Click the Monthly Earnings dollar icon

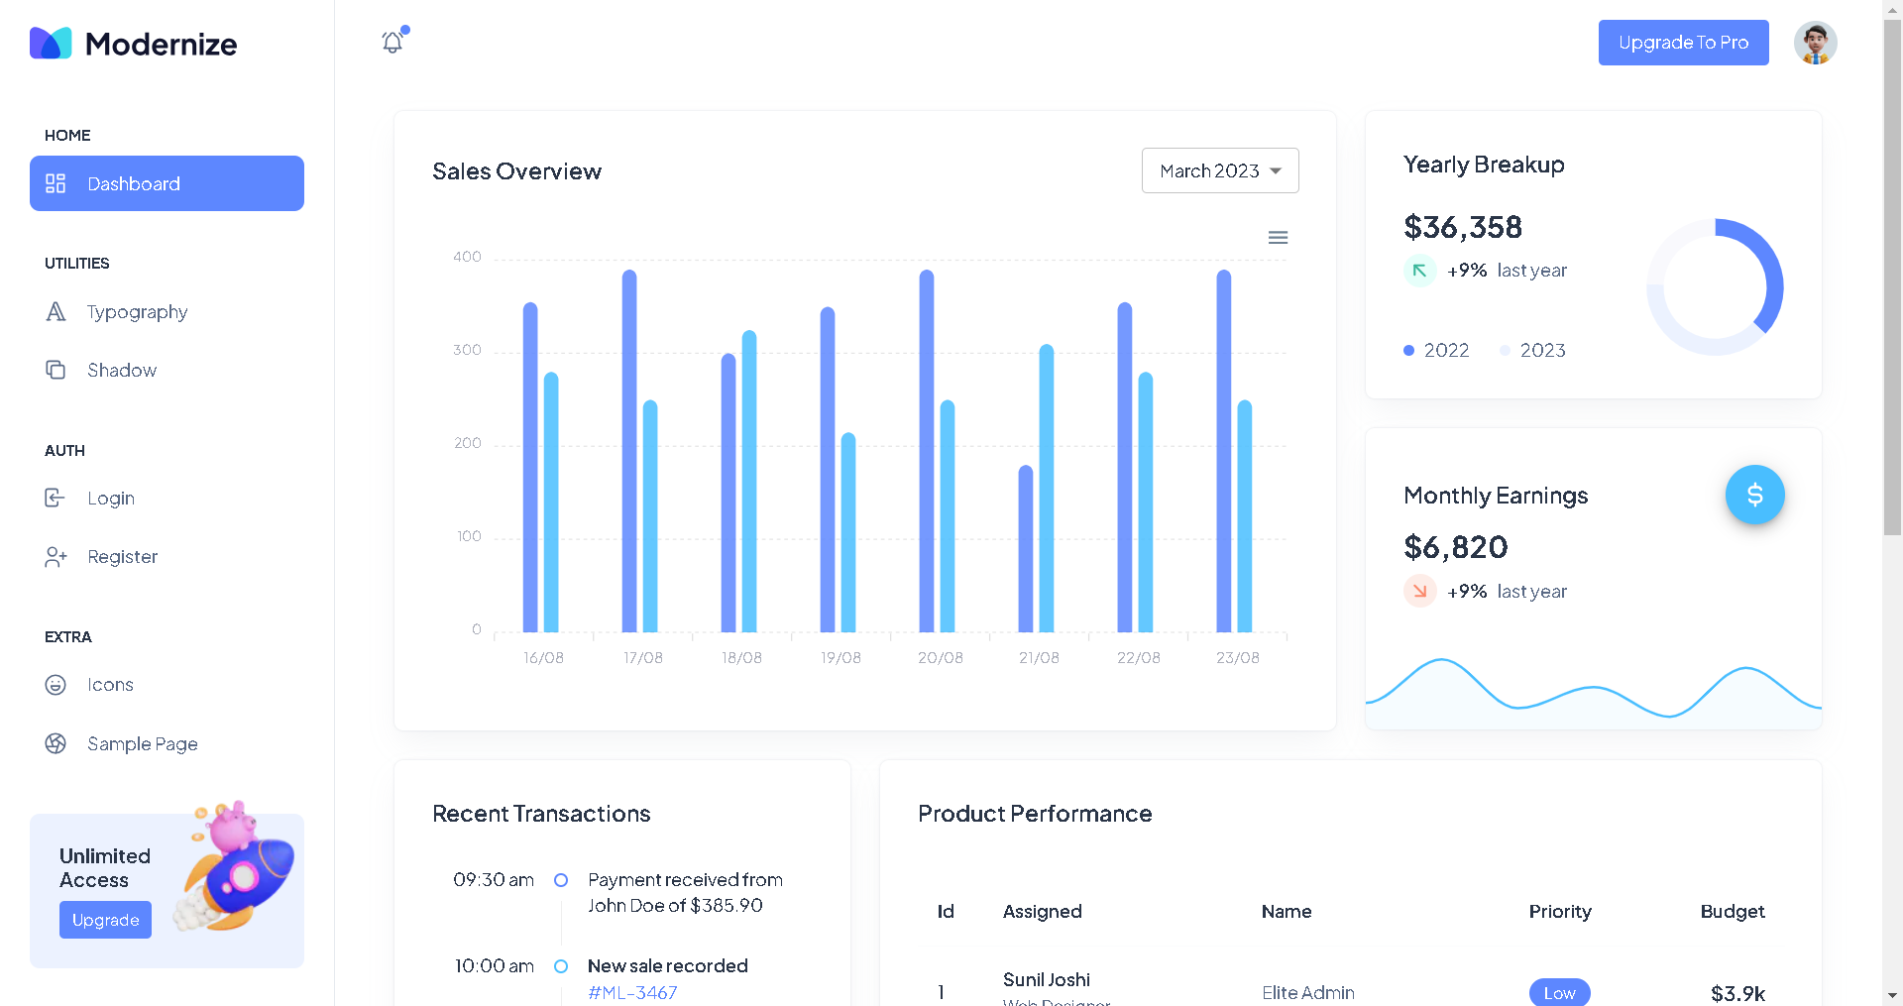click(x=1754, y=495)
